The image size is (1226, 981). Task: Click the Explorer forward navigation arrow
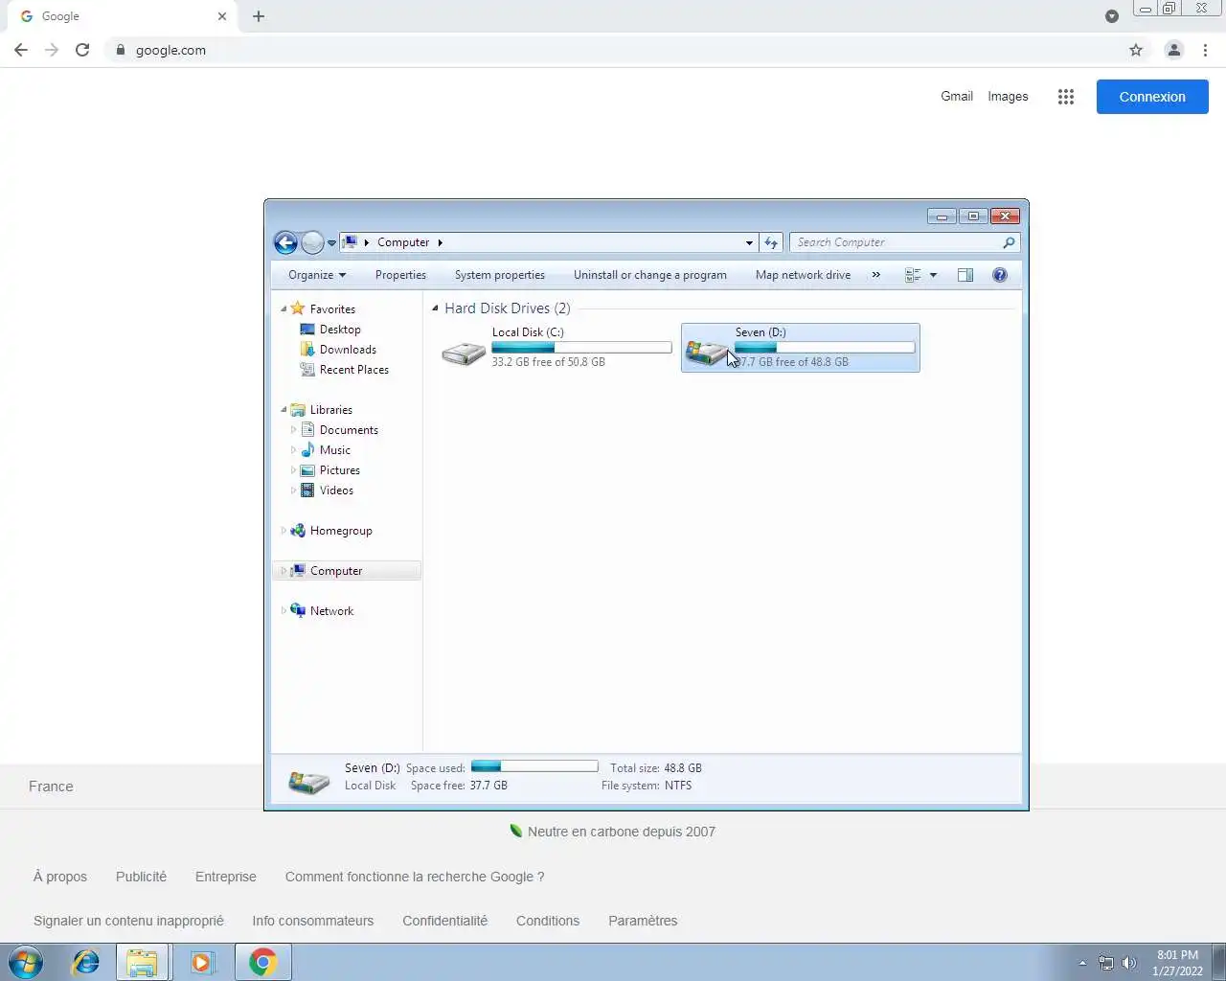pos(312,242)
